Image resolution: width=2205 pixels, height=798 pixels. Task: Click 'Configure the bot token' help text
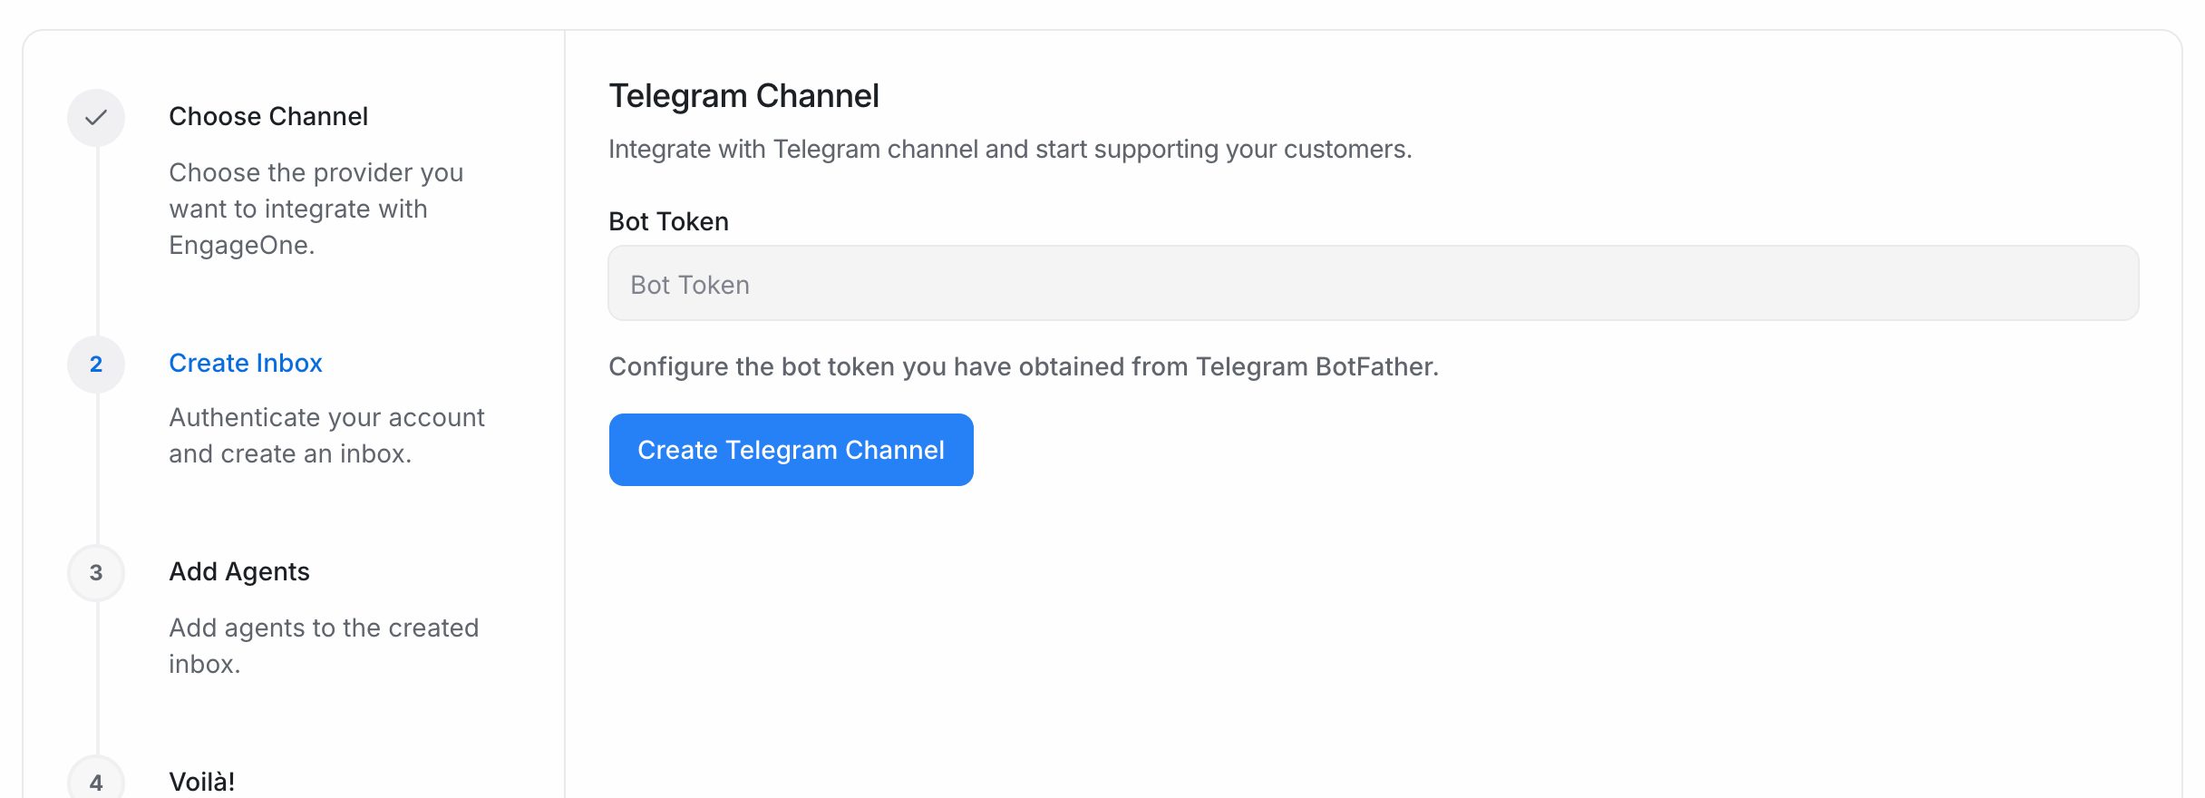point(1024,366)
